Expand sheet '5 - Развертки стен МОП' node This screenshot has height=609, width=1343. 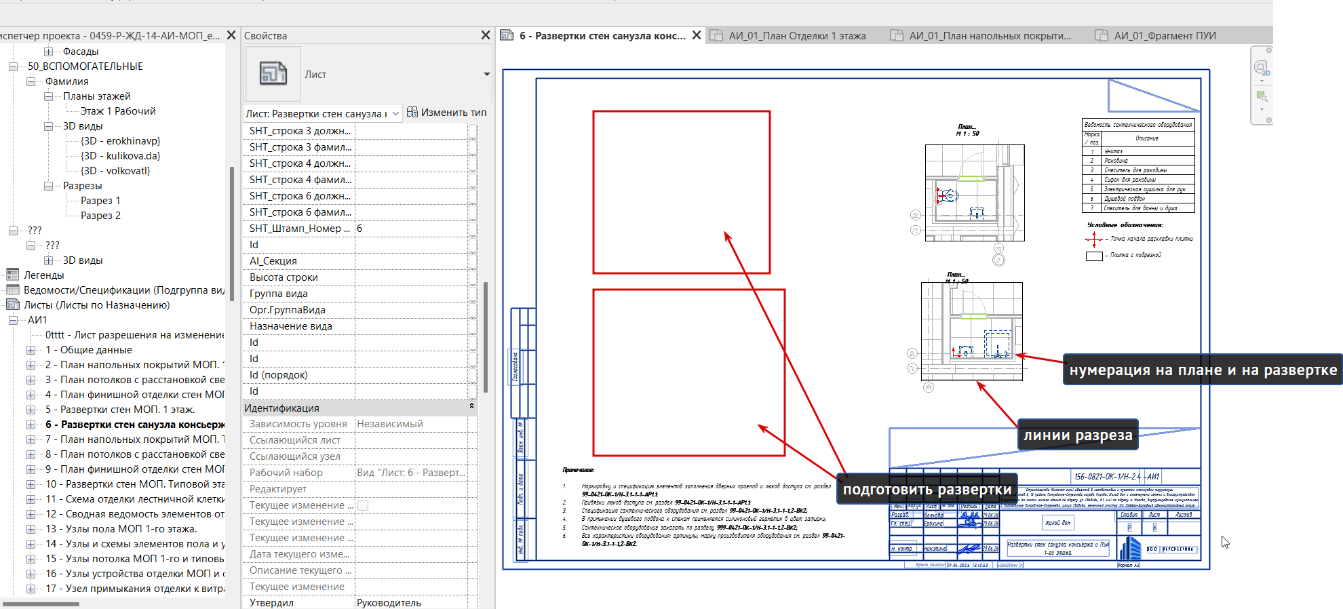click(x=31, y=410)
